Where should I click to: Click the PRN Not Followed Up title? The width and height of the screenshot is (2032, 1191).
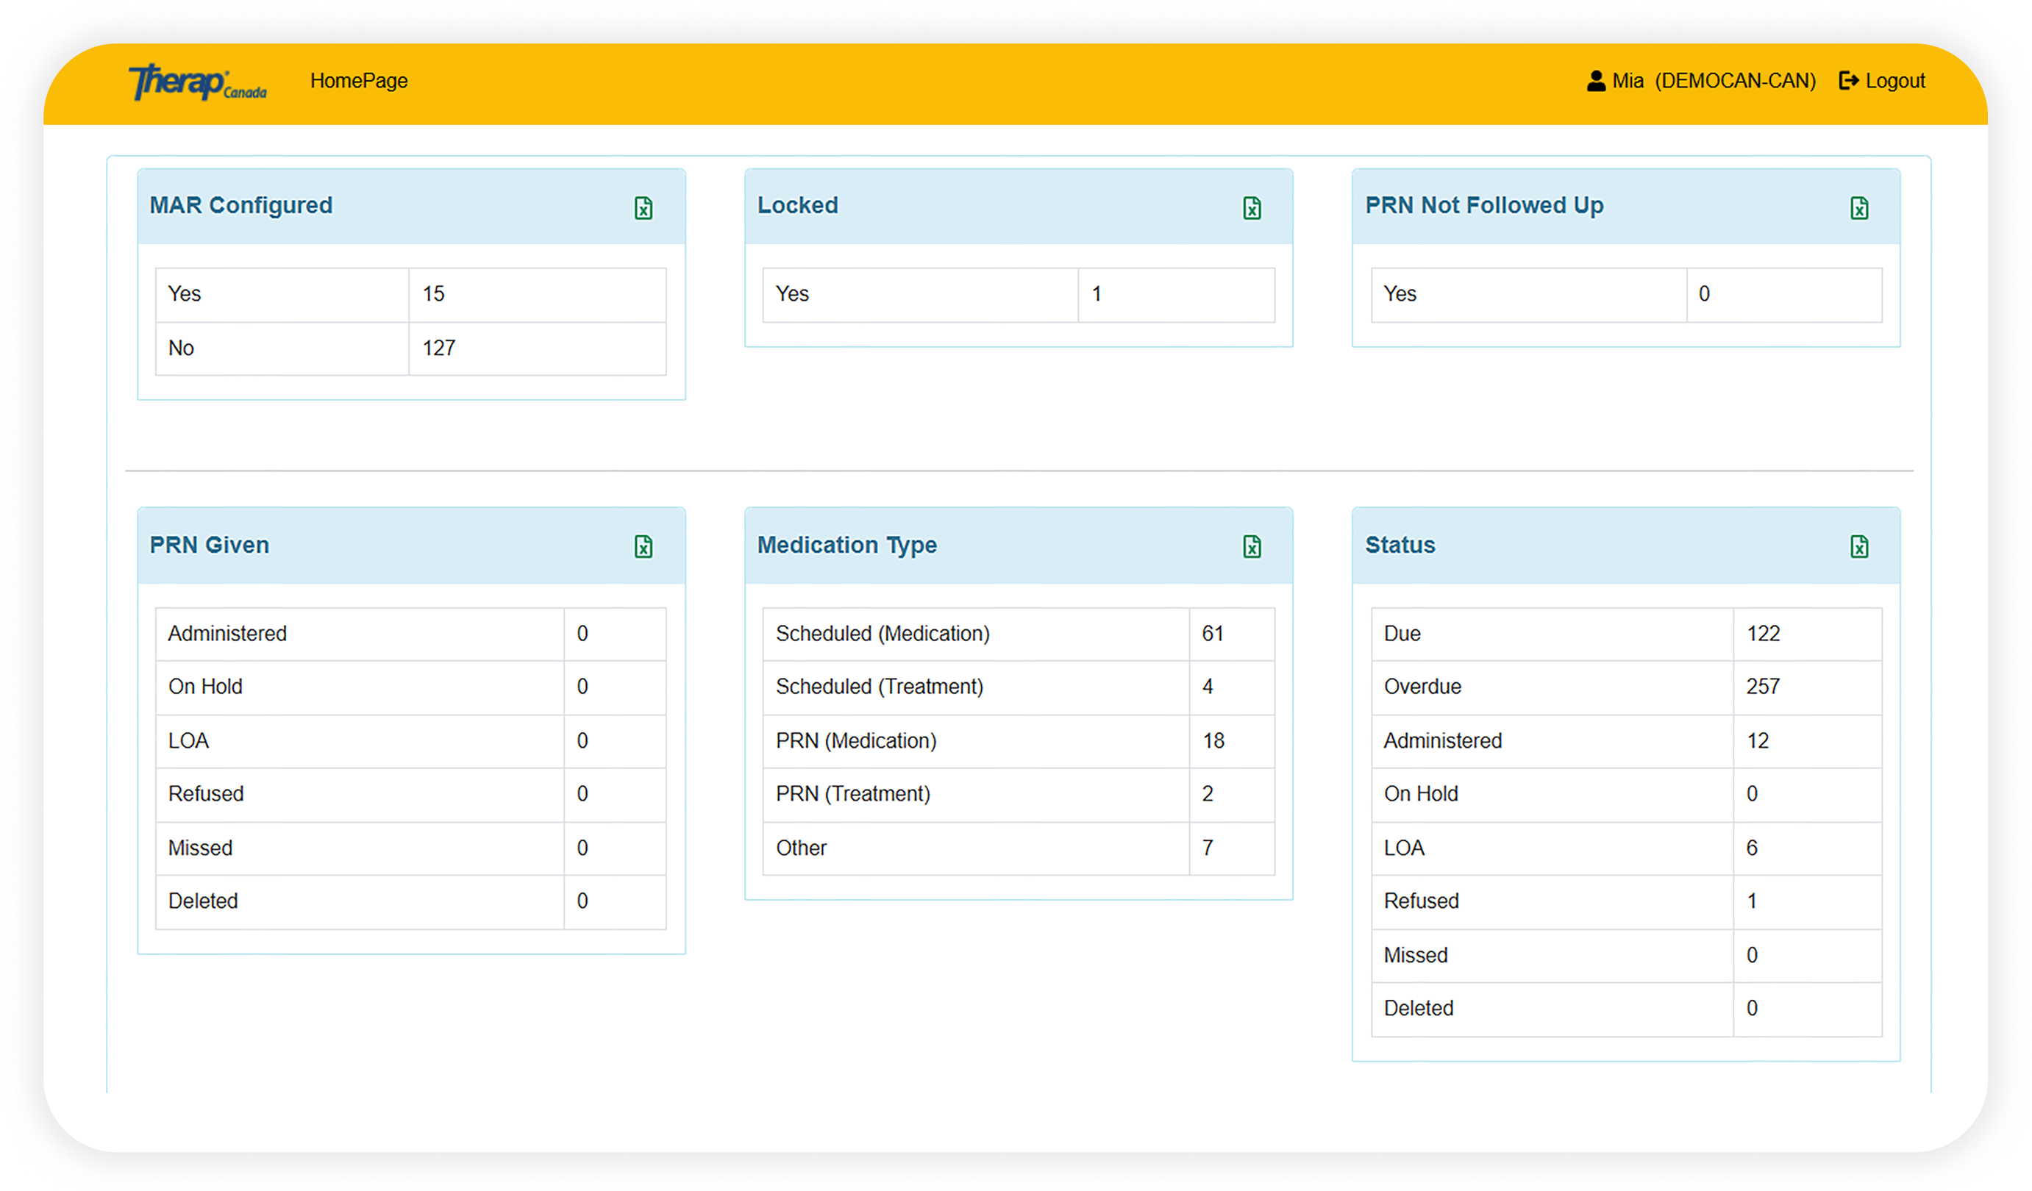pos(1483,205)
